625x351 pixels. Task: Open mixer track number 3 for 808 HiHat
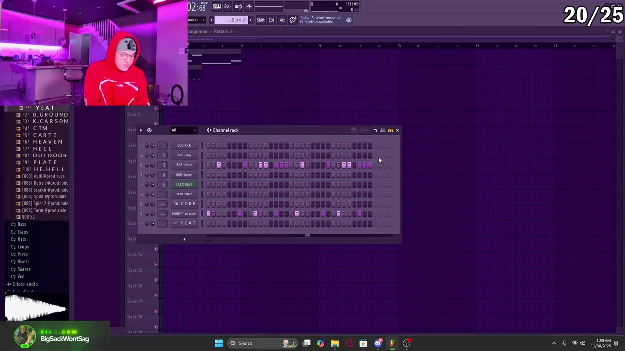click(164, 165)
